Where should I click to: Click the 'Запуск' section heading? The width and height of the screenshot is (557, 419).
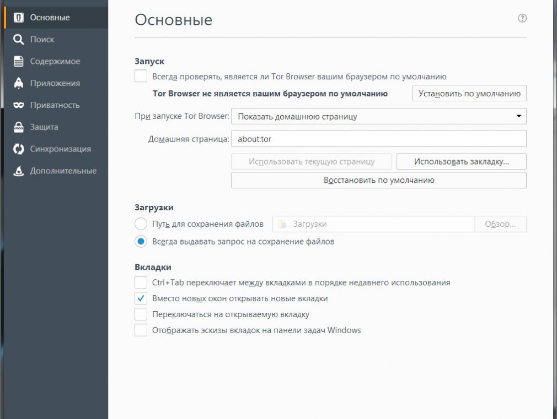[x=149, y=61]
